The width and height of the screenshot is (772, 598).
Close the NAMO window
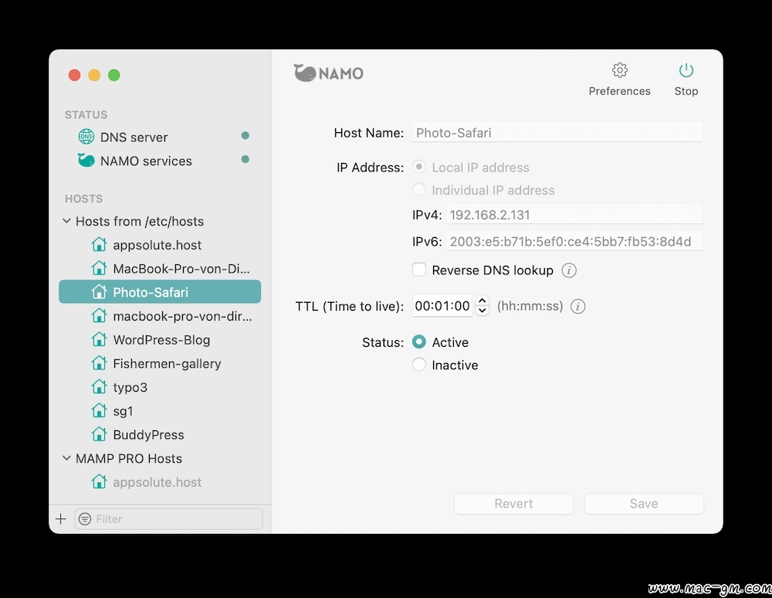(x=74, y=75)
